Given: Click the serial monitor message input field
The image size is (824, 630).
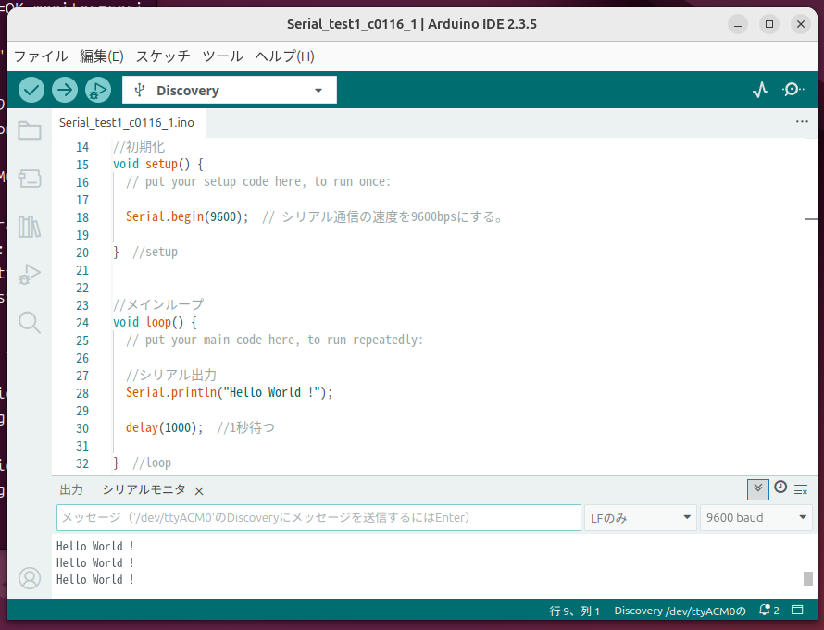Looking at the screenshot, I should tap(318, 518).
